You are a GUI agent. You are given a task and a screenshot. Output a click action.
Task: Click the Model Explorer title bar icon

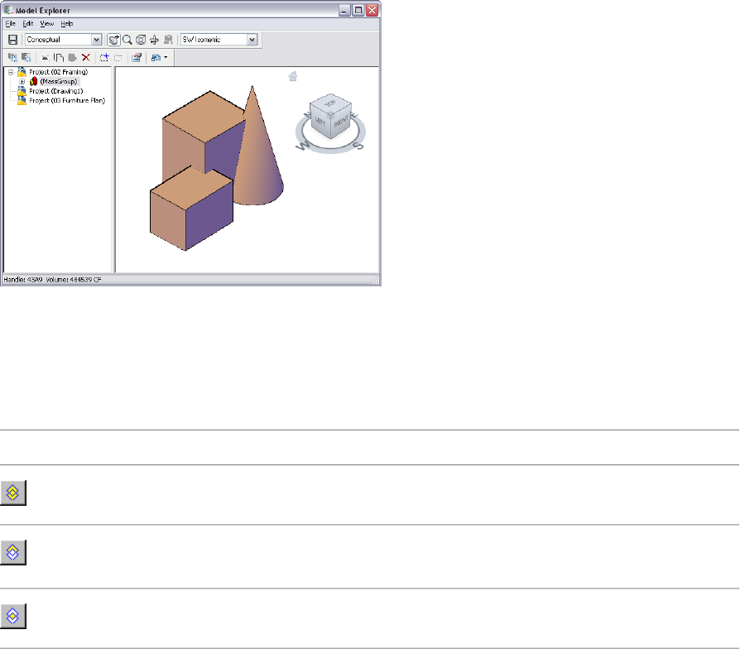coord(8,10)
